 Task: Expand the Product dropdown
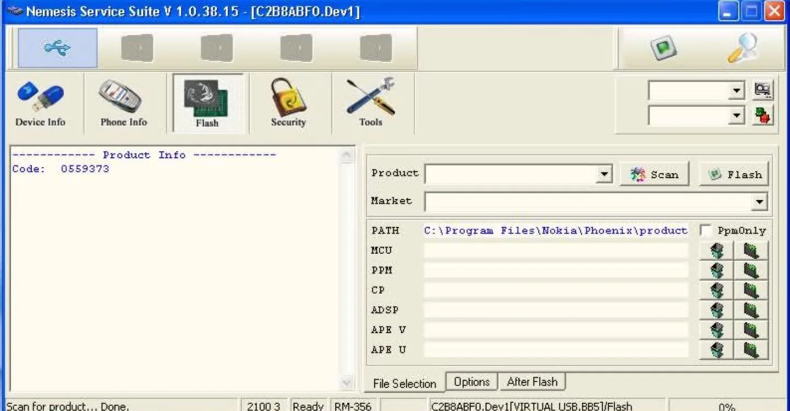[604, 174]
